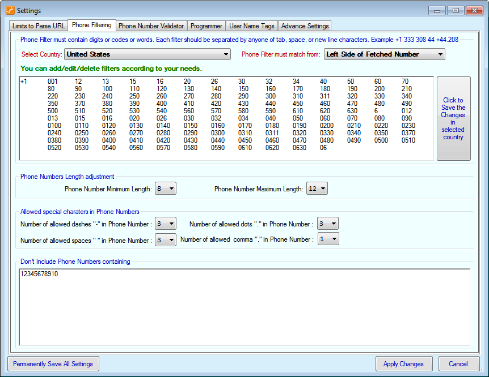
Task: Open Phone Number Minimum Length dropdown
Action: tap(166, 189)
